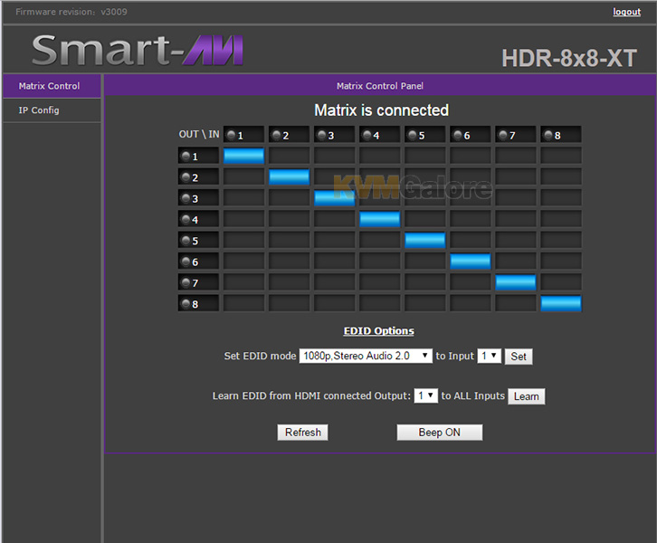Route input 8 to output 1
Image resolution: width=657 pixels, height=543 pixels.
561,156
